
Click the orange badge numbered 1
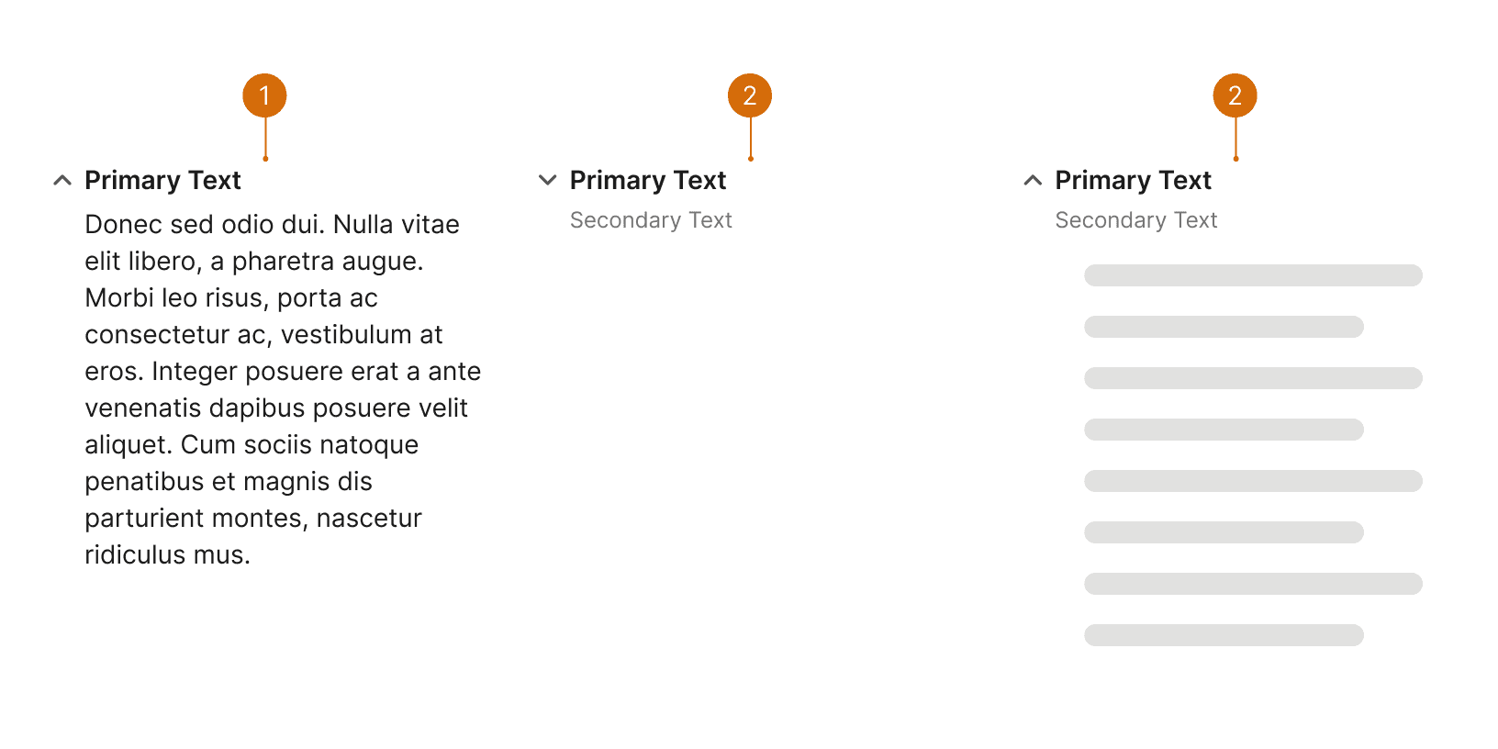tap(264, 95)
